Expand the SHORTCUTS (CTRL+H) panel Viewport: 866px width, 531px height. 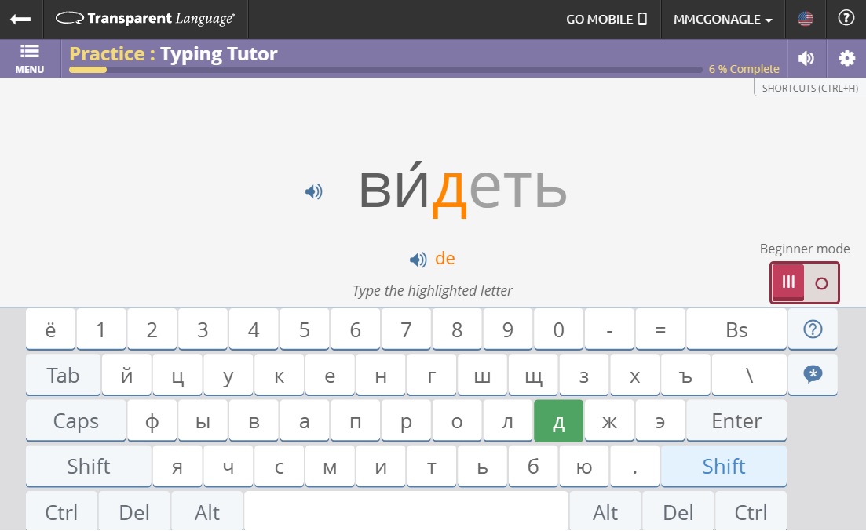pyautogui.click(x=809, y=88)
